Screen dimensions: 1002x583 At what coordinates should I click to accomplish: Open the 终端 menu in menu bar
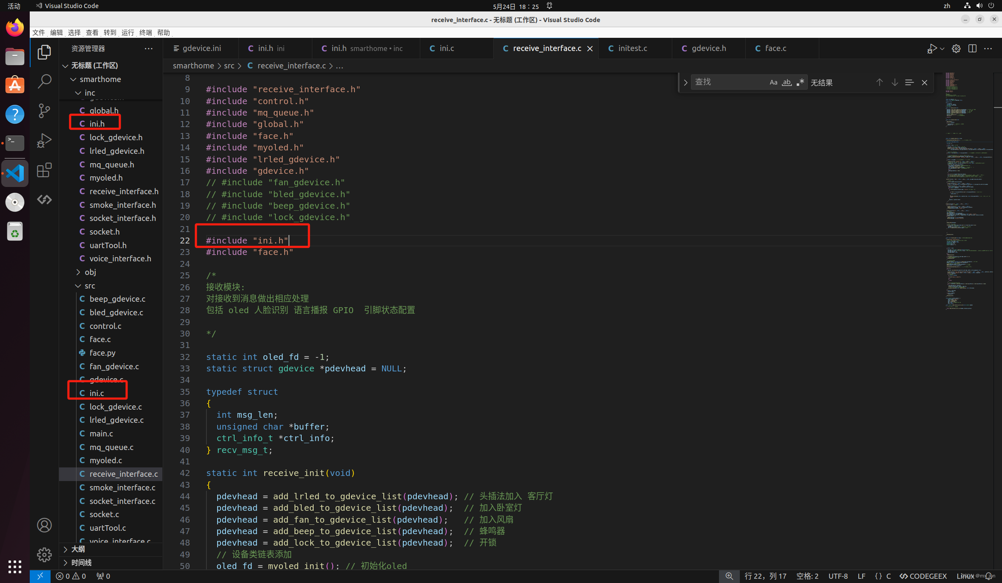[145, 32]
